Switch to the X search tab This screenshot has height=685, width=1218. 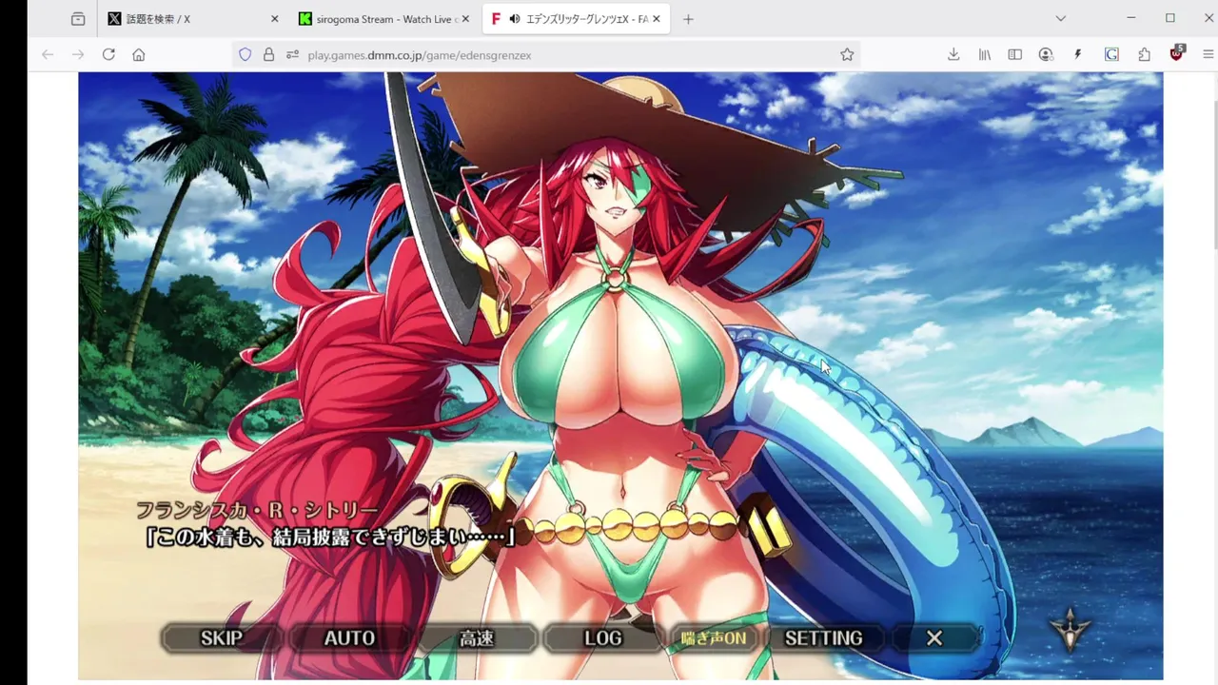194,19
